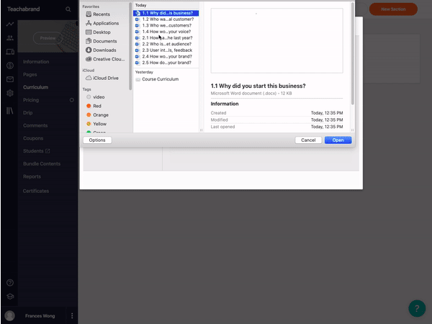Select file 1.3 Who we...customers?

(166, 25)
